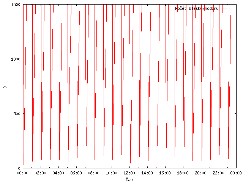Click the x-axis title 'Čas'

coord(129,179)
